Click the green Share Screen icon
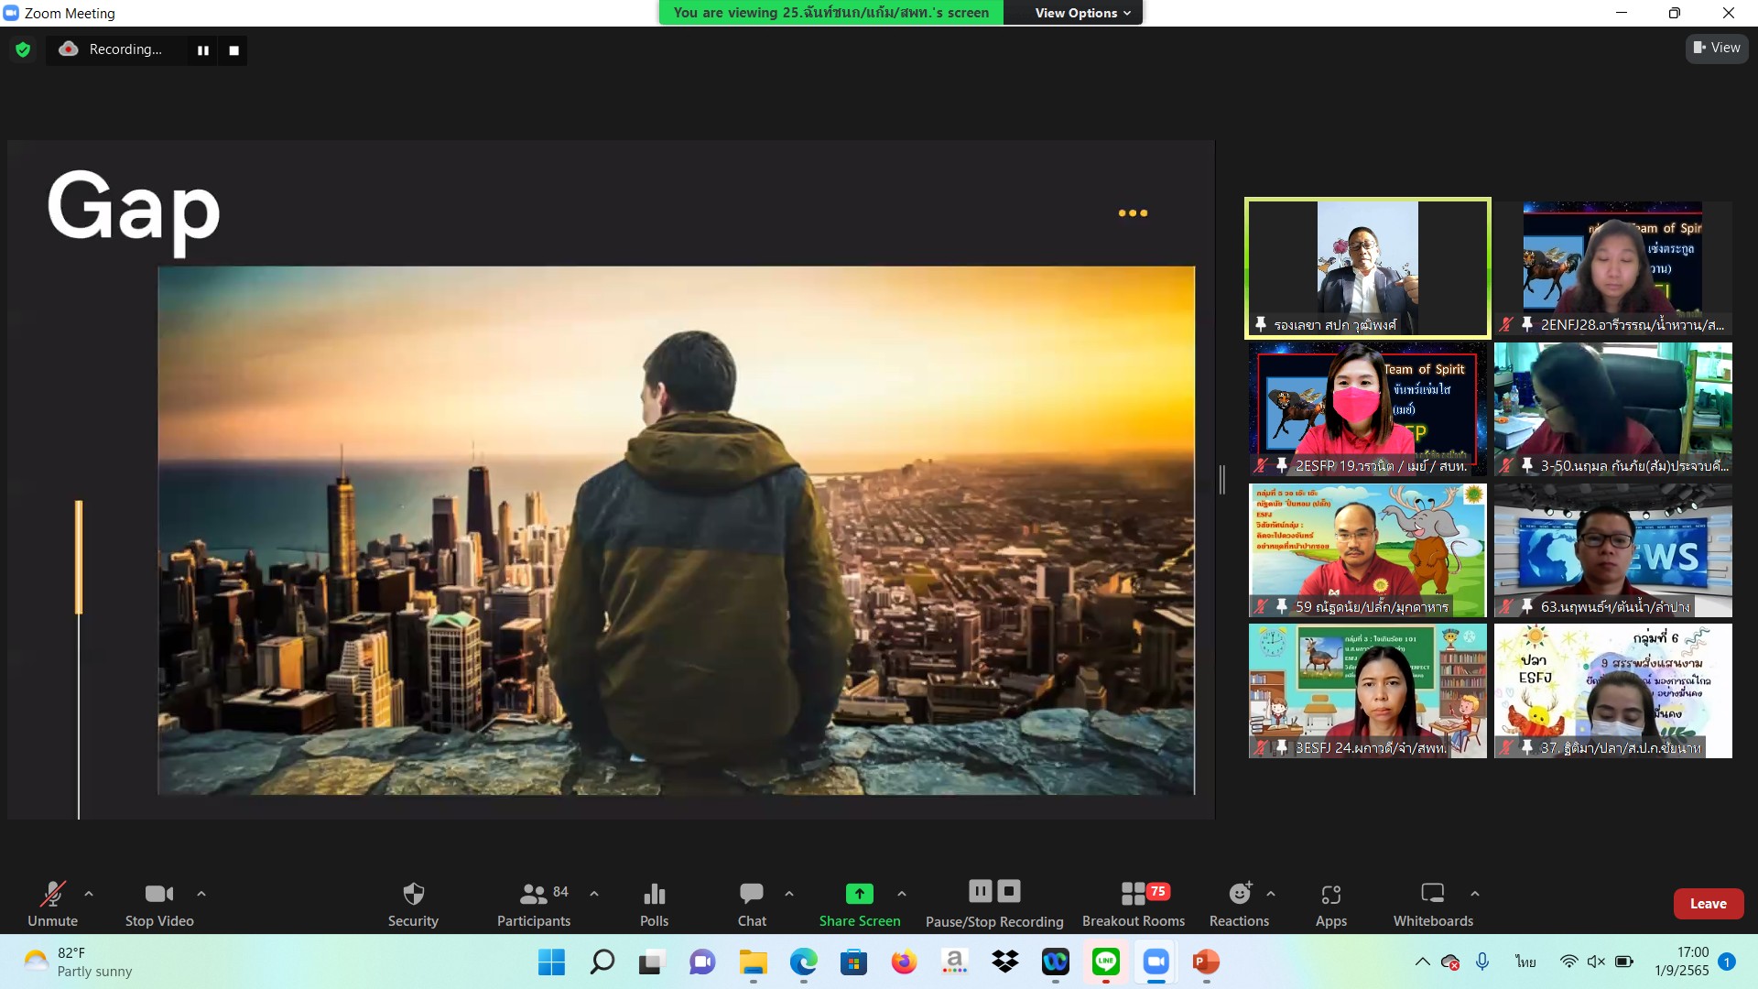1758x989 pixels. click(859, 894)
